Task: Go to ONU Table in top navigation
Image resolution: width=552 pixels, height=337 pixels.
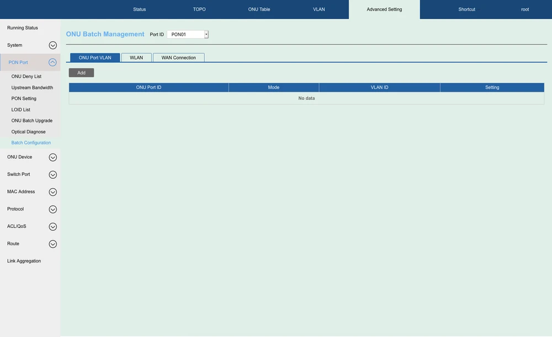Action: (x=259, y=9)
